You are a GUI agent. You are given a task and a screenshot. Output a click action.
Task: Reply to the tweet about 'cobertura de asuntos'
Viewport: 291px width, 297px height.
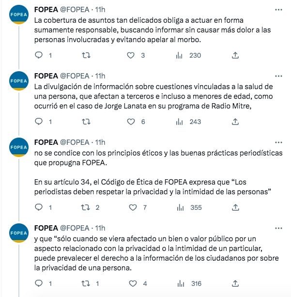(x=40, y=55)
